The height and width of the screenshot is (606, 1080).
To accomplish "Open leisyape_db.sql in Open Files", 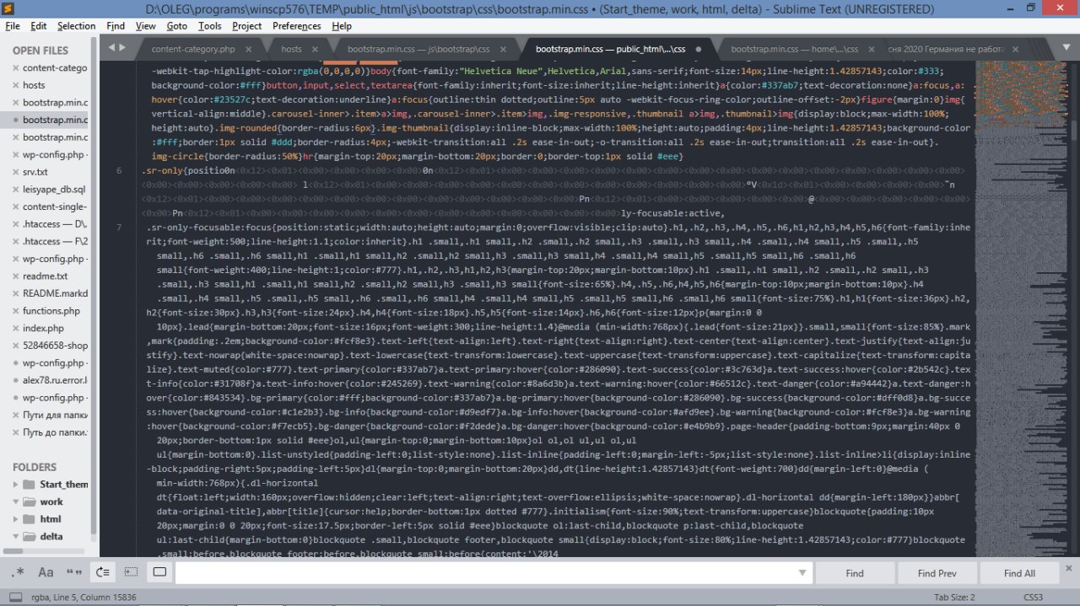I will pos(54,189).
